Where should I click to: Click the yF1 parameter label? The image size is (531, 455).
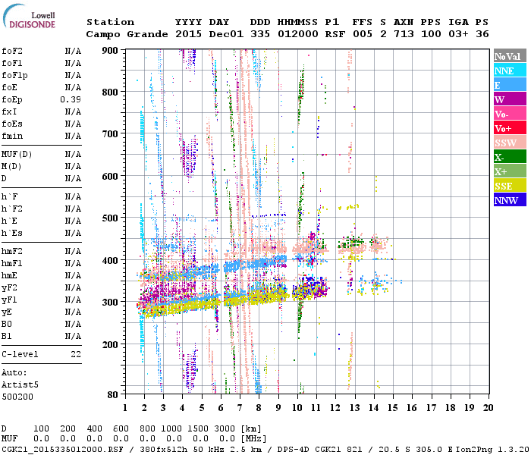pyautogui.click(x=9, y=300)
